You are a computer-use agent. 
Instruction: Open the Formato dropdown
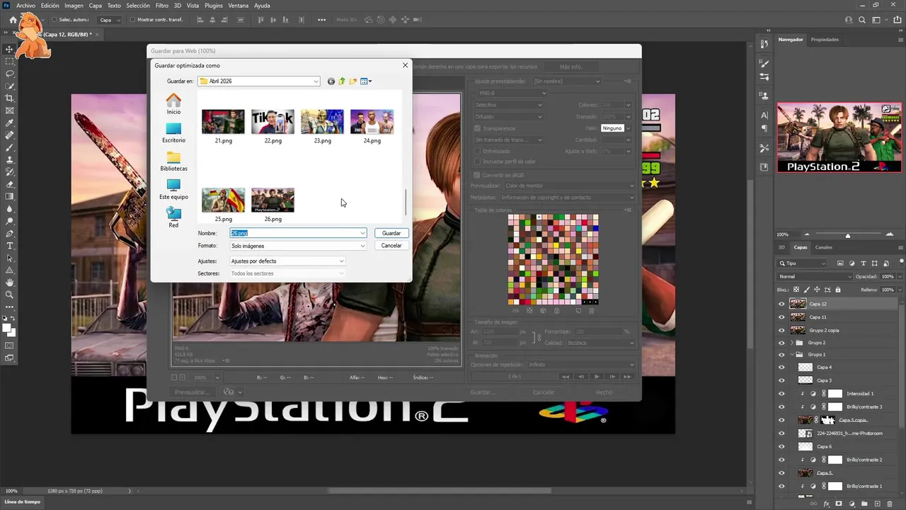click(298, 246)
